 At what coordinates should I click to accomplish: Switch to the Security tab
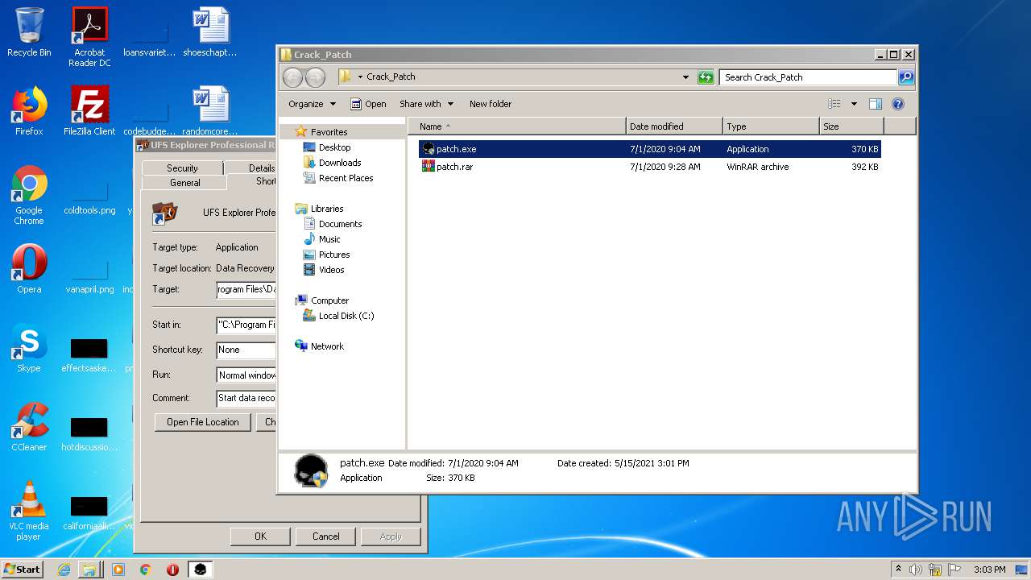coord(182,168)
